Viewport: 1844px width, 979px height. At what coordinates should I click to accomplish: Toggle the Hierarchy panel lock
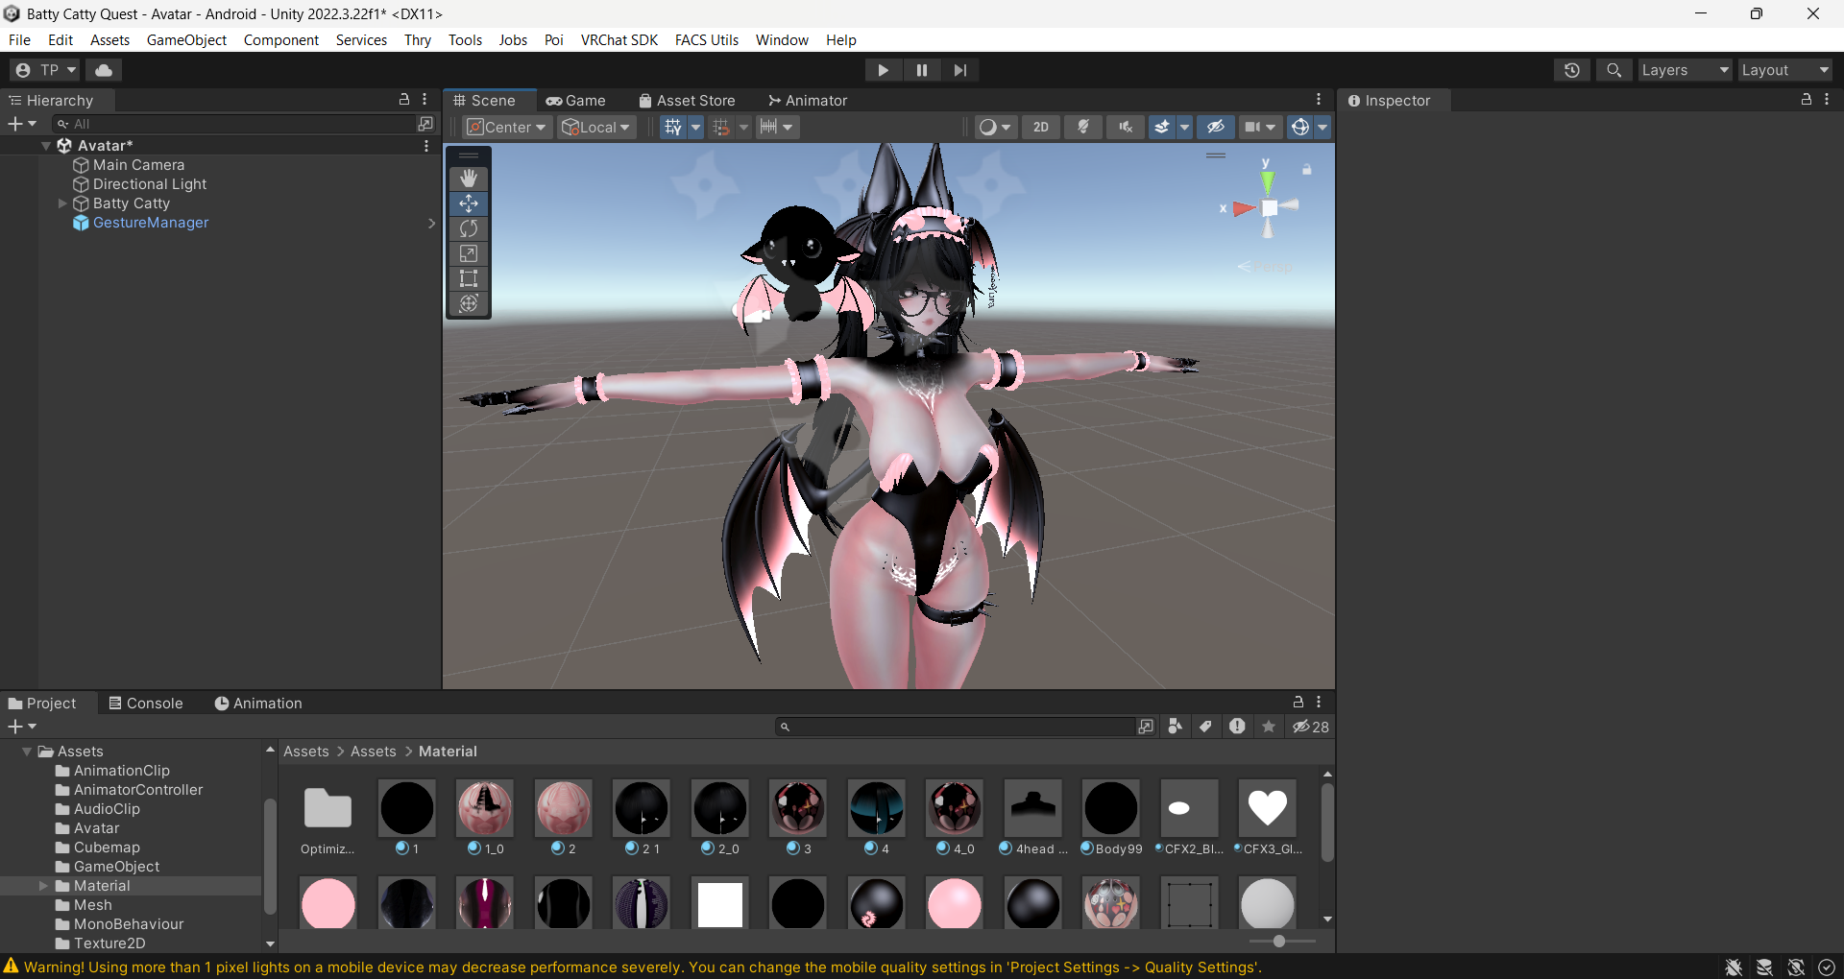click(x=404, y=100)
